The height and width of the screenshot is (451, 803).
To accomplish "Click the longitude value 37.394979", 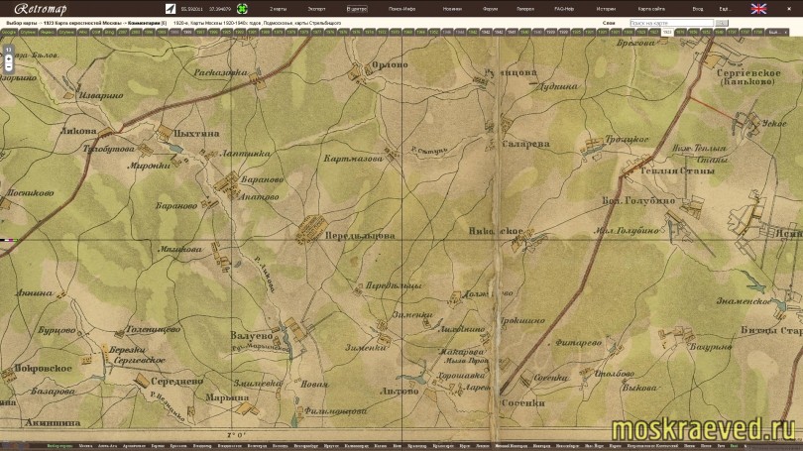I will point(220,9).
